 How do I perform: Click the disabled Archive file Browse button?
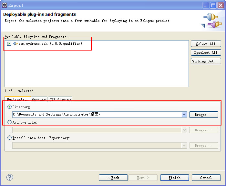(x=203, y=130)
